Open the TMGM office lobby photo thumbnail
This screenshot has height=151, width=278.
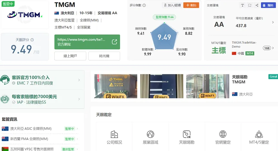(116, 86)
